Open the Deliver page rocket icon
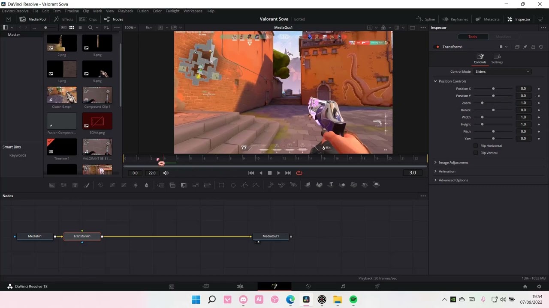549x308 pixels. coord(377,286)
